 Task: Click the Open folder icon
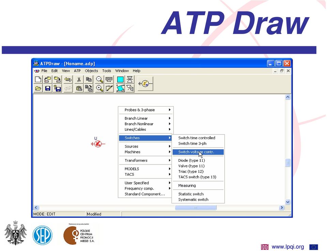38,88
